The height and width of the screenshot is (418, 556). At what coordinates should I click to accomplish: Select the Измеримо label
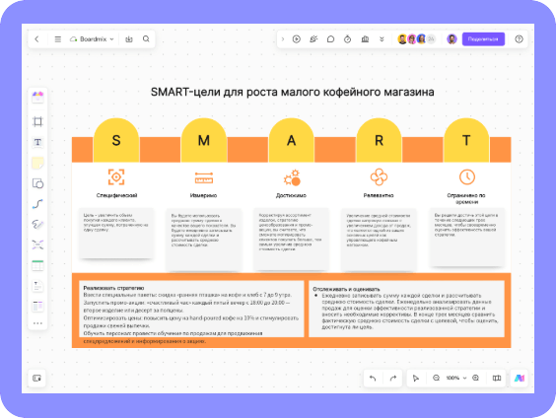point(203,195)
